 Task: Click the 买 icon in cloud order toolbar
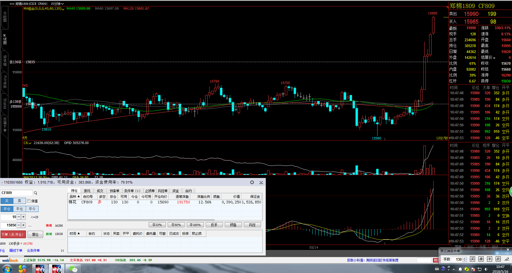point(472,259)
